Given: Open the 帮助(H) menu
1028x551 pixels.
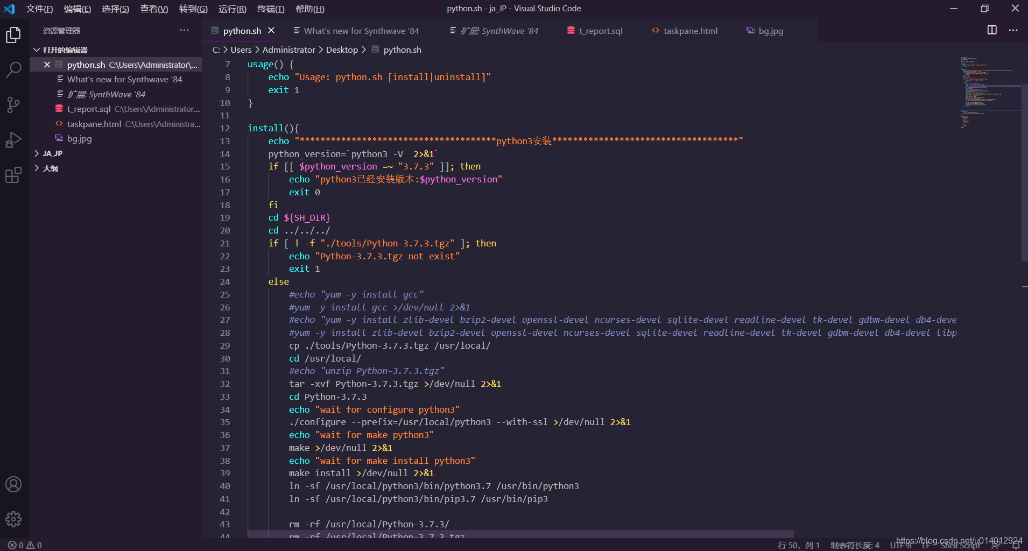Looking at the screenshot, I should (x=310, y=9).
